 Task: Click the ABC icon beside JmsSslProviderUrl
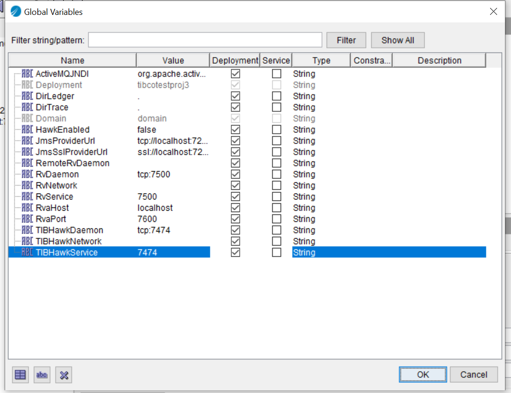(27, 152)
